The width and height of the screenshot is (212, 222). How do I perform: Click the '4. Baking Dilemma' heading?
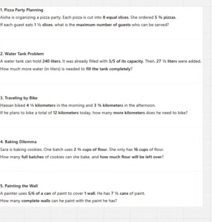[18, 142]
